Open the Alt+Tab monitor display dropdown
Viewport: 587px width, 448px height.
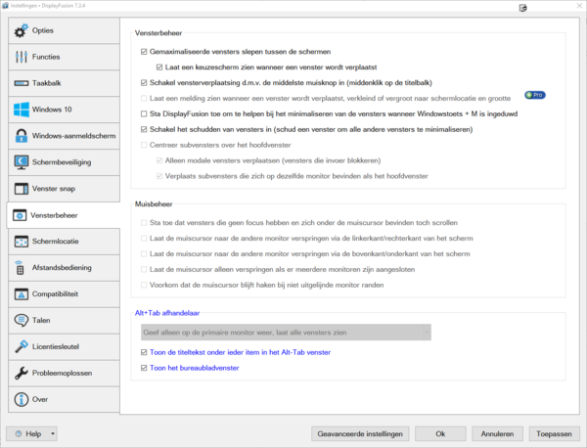pos(285,333)
